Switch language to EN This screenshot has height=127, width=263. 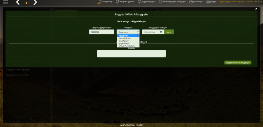click(x=260, y=2)
